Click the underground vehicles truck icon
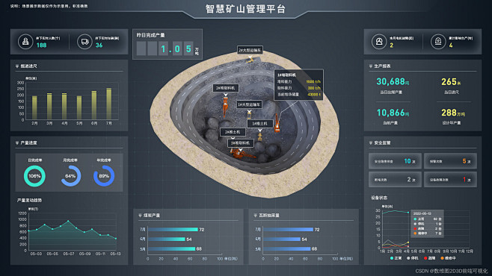This screenshot has width=492, height=276. (x=84, y=42)
